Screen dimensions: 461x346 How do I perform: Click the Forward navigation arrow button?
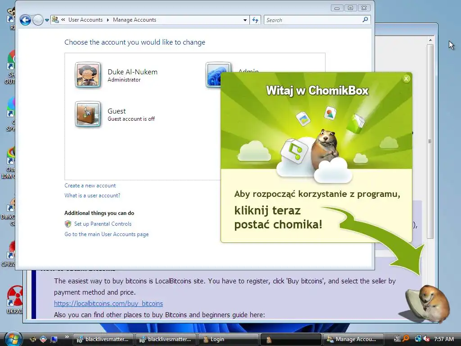click(38, 20)
